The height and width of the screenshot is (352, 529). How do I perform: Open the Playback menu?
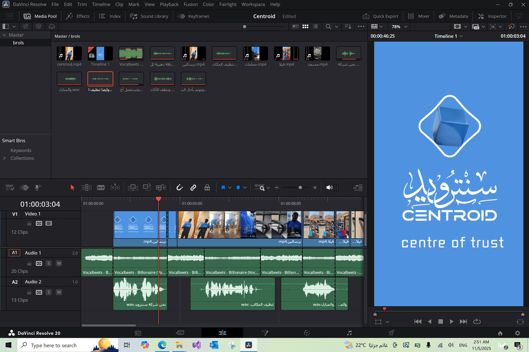[x=169, y=4]
